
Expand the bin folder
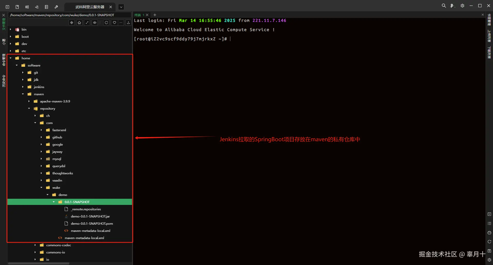11,30
